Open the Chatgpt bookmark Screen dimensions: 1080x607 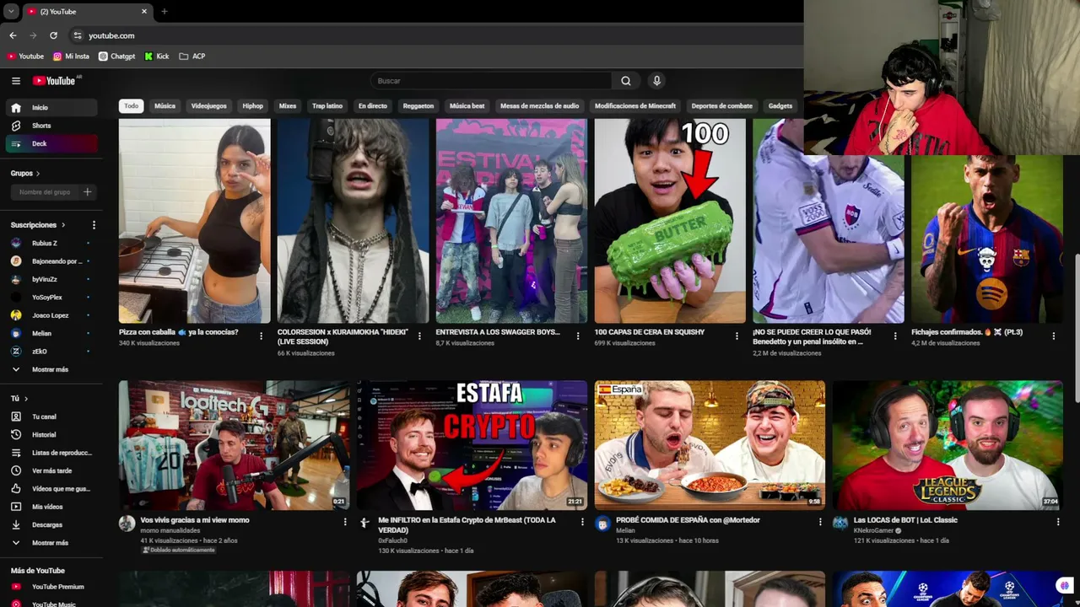[116, 56]
